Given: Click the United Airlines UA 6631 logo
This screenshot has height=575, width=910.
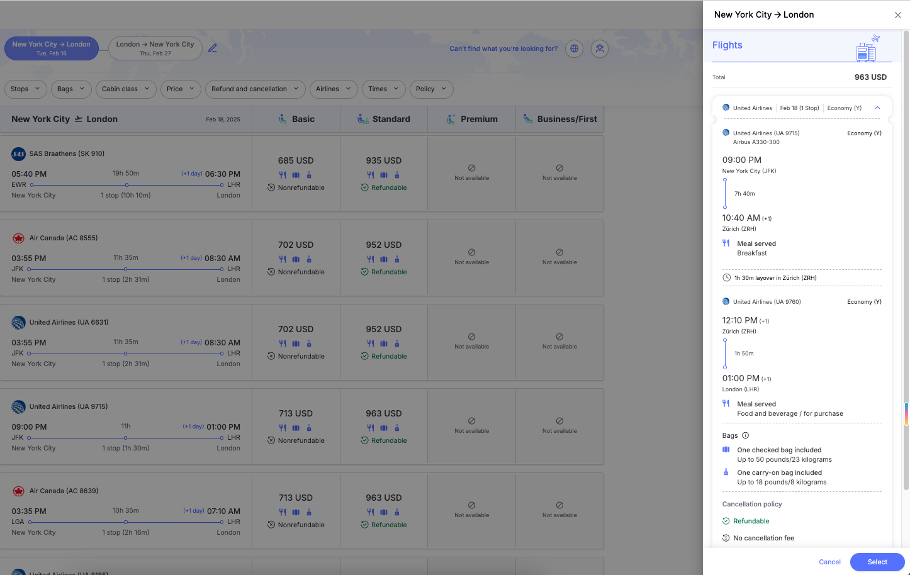Looking at the screenshot, I should [18, 322].
